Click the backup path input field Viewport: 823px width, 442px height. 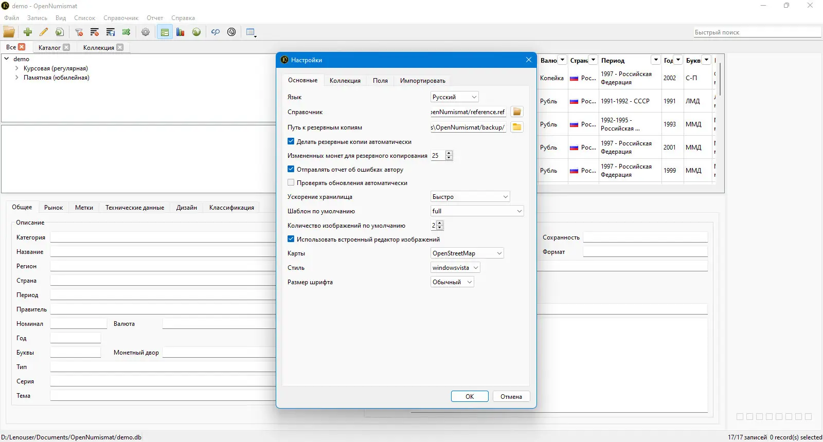coord(469,127)
